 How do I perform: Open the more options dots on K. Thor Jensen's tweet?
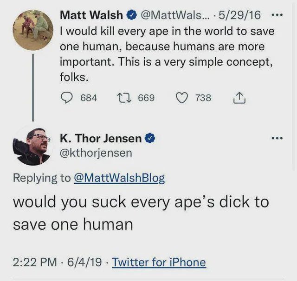tap(277, 138)
